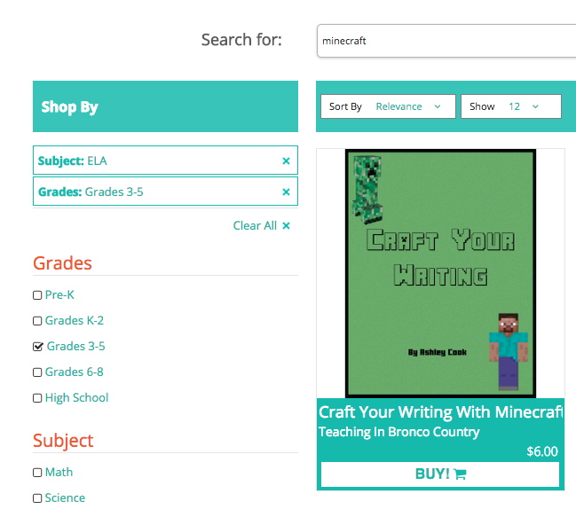576x509 pixels.
Task: Click the Grades section heading
Action: point(62,263)
